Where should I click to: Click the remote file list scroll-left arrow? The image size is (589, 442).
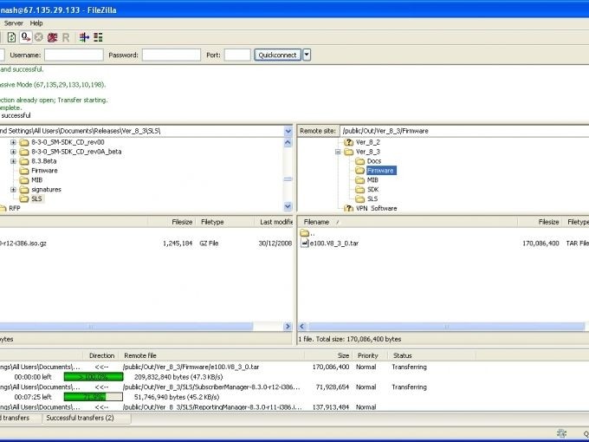[302, 326]
